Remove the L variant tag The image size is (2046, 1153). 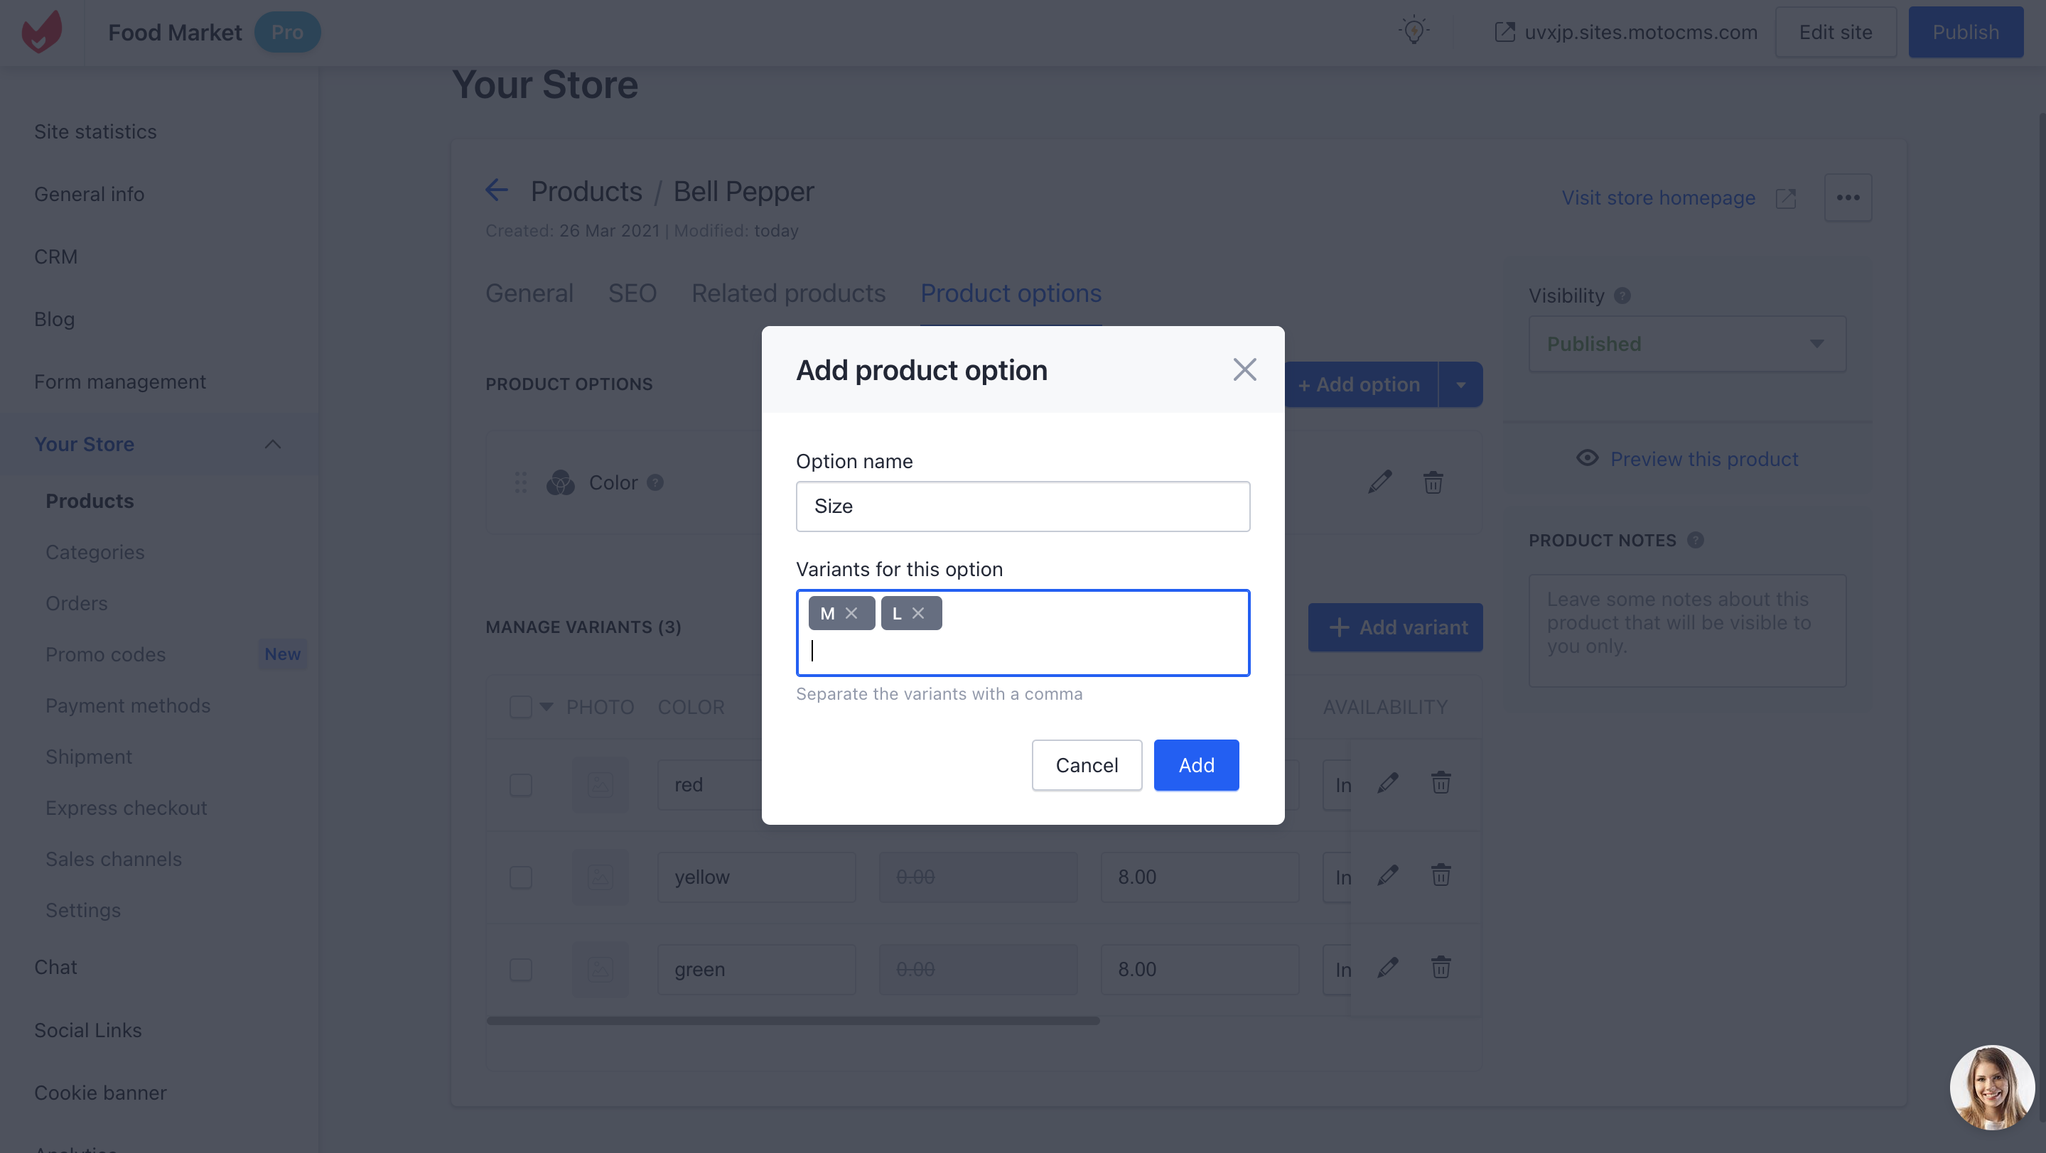918,613
